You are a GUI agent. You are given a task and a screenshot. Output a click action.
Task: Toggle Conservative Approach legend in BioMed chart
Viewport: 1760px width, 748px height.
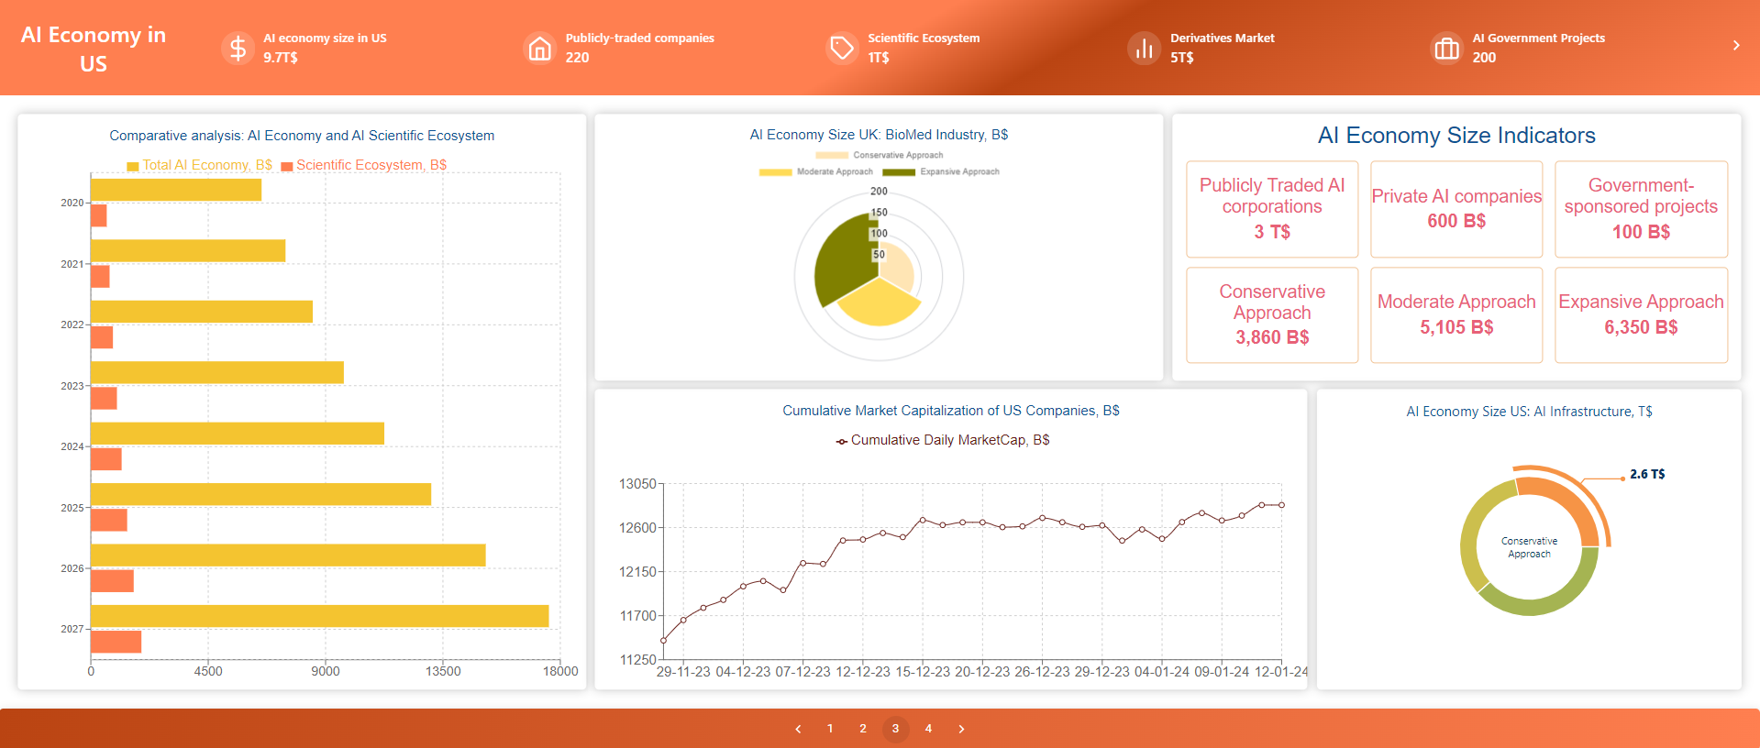[880, 155]
